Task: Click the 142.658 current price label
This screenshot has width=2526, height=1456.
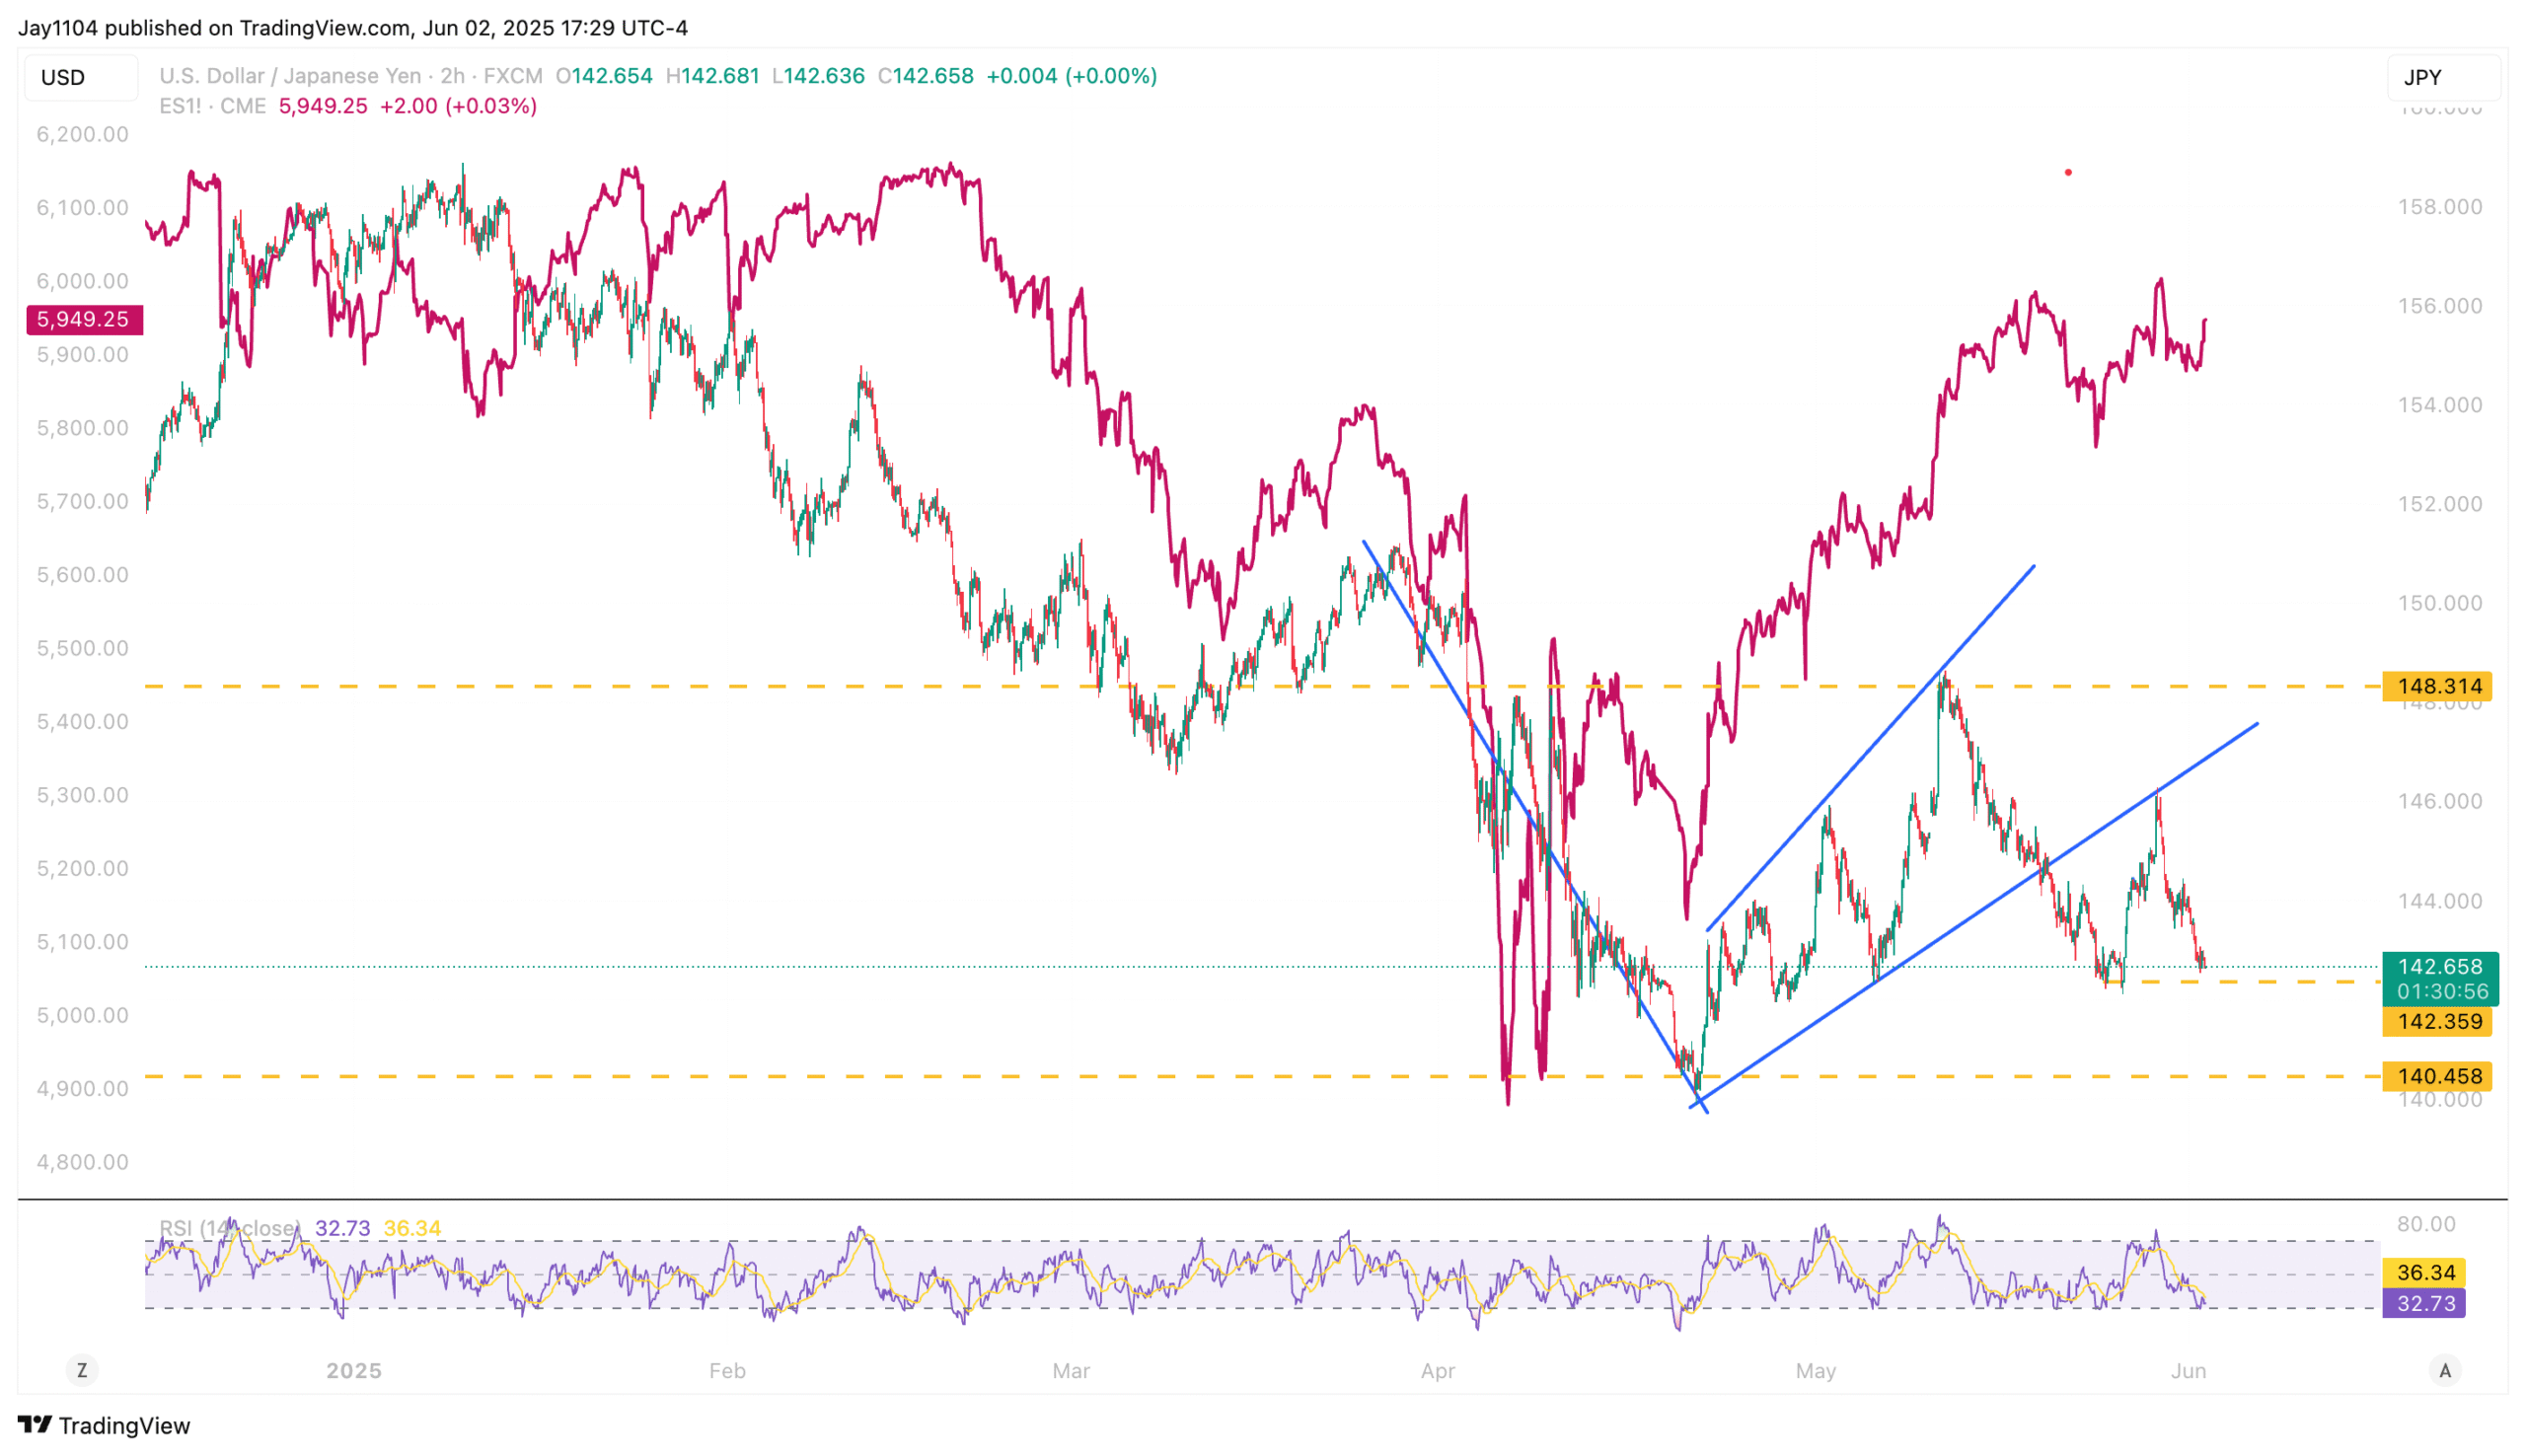Action: (x=2440, y=978)
